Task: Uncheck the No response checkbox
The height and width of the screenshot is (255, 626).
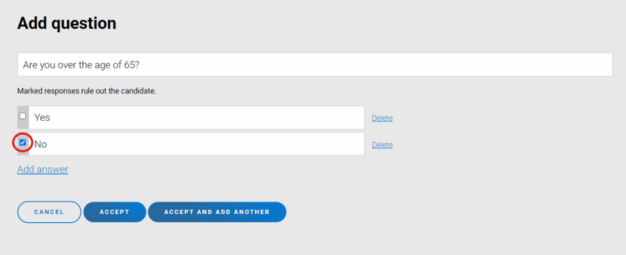Action: point(23,143)
